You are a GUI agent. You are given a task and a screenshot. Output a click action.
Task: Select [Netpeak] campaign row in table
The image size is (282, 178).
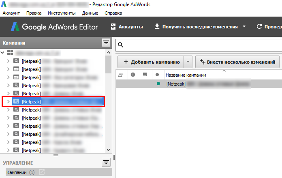pyautogui.click(x=199, y=84)
